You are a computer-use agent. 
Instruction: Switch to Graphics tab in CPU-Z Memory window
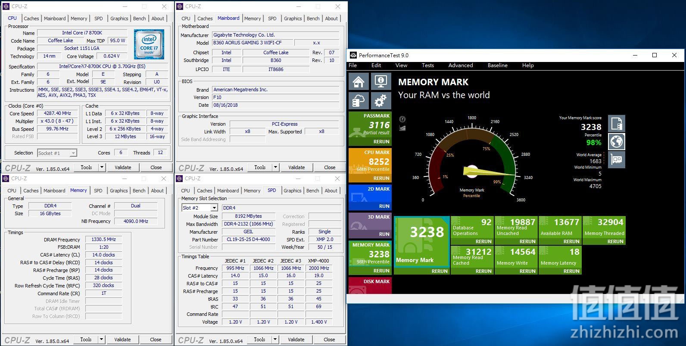click(119, 191)
